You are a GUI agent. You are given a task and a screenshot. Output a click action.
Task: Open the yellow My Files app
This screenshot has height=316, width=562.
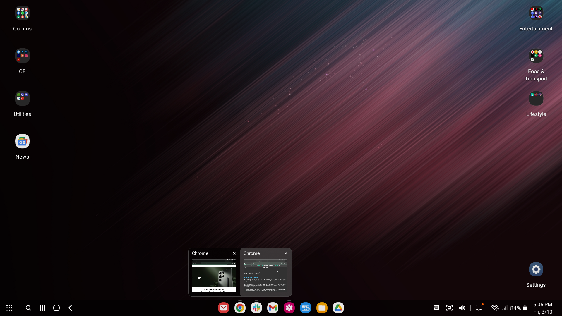(322, 308)
